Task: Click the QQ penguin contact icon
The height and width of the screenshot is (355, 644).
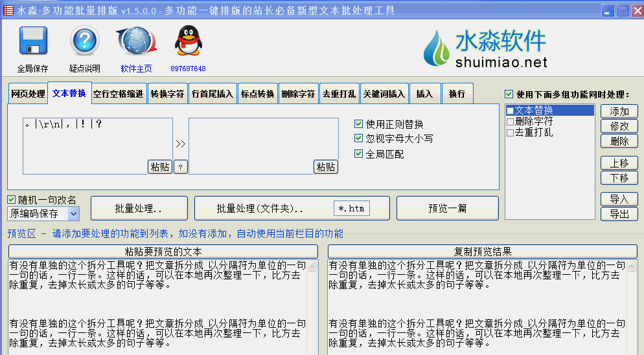Action: pyautogui.click(x=188, y=43)
